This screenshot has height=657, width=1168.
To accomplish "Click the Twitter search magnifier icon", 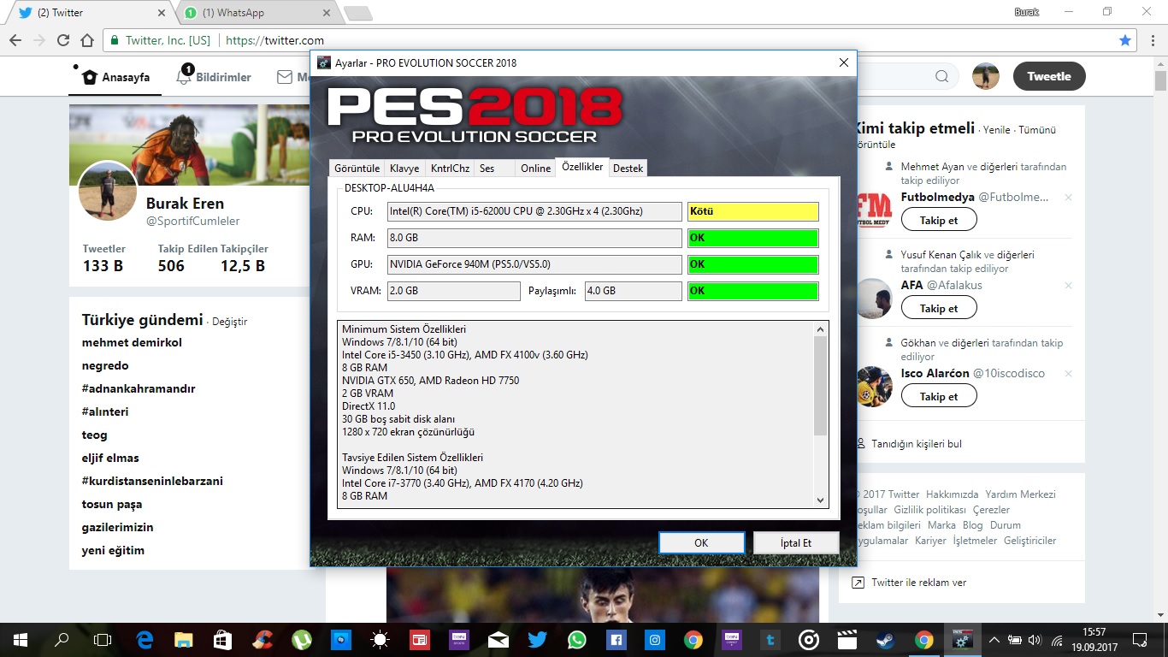I will tap(941, 76).
